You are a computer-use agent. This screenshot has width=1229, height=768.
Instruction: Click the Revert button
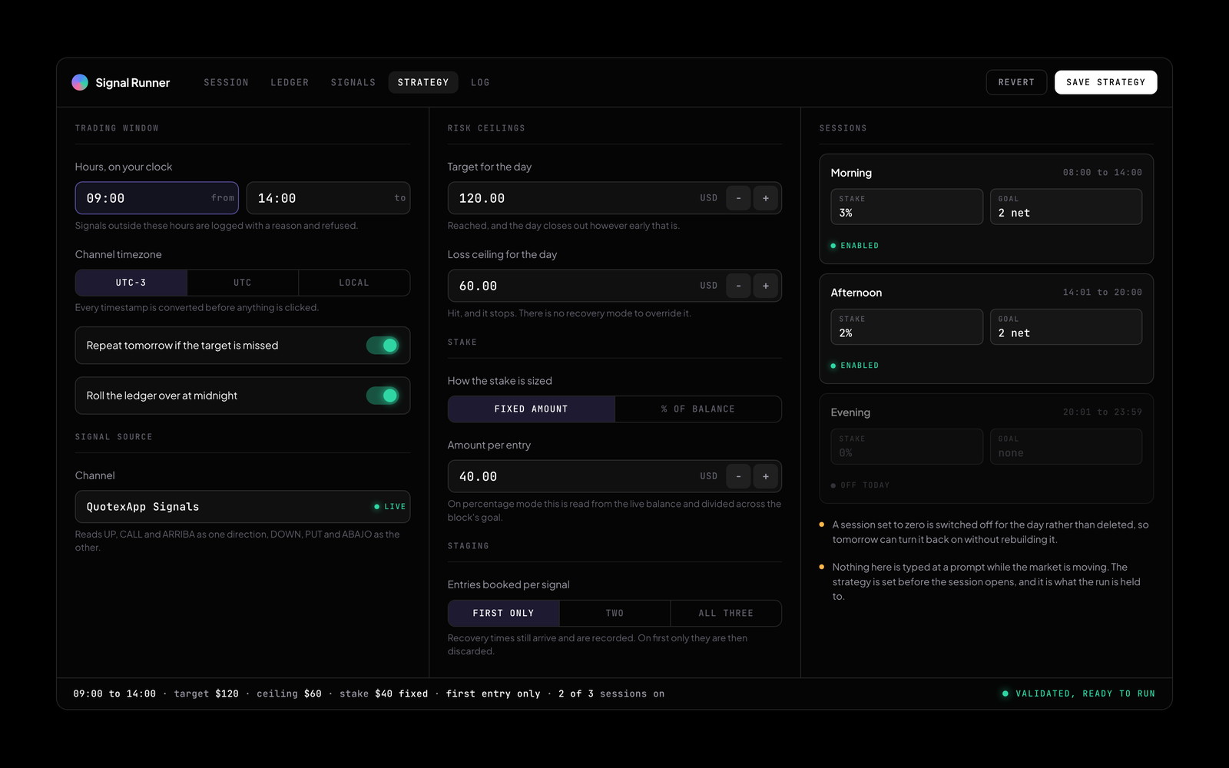[1016, 82]
